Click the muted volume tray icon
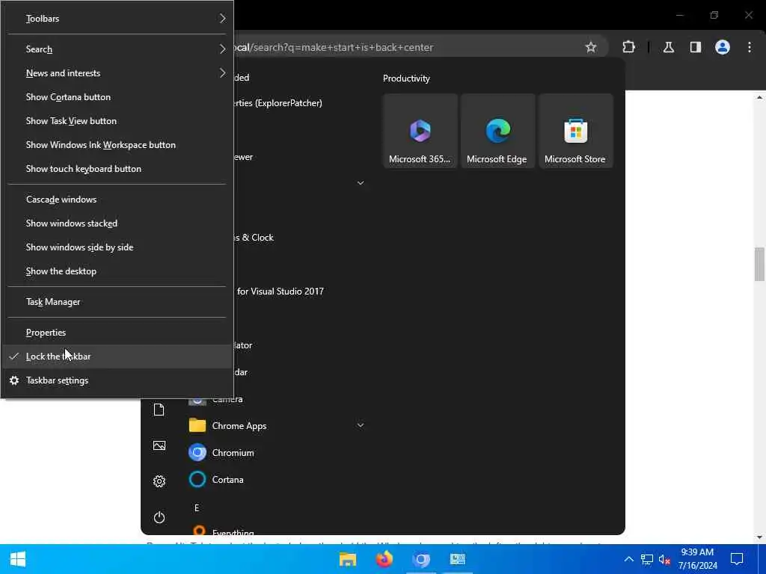 [664, 559]
